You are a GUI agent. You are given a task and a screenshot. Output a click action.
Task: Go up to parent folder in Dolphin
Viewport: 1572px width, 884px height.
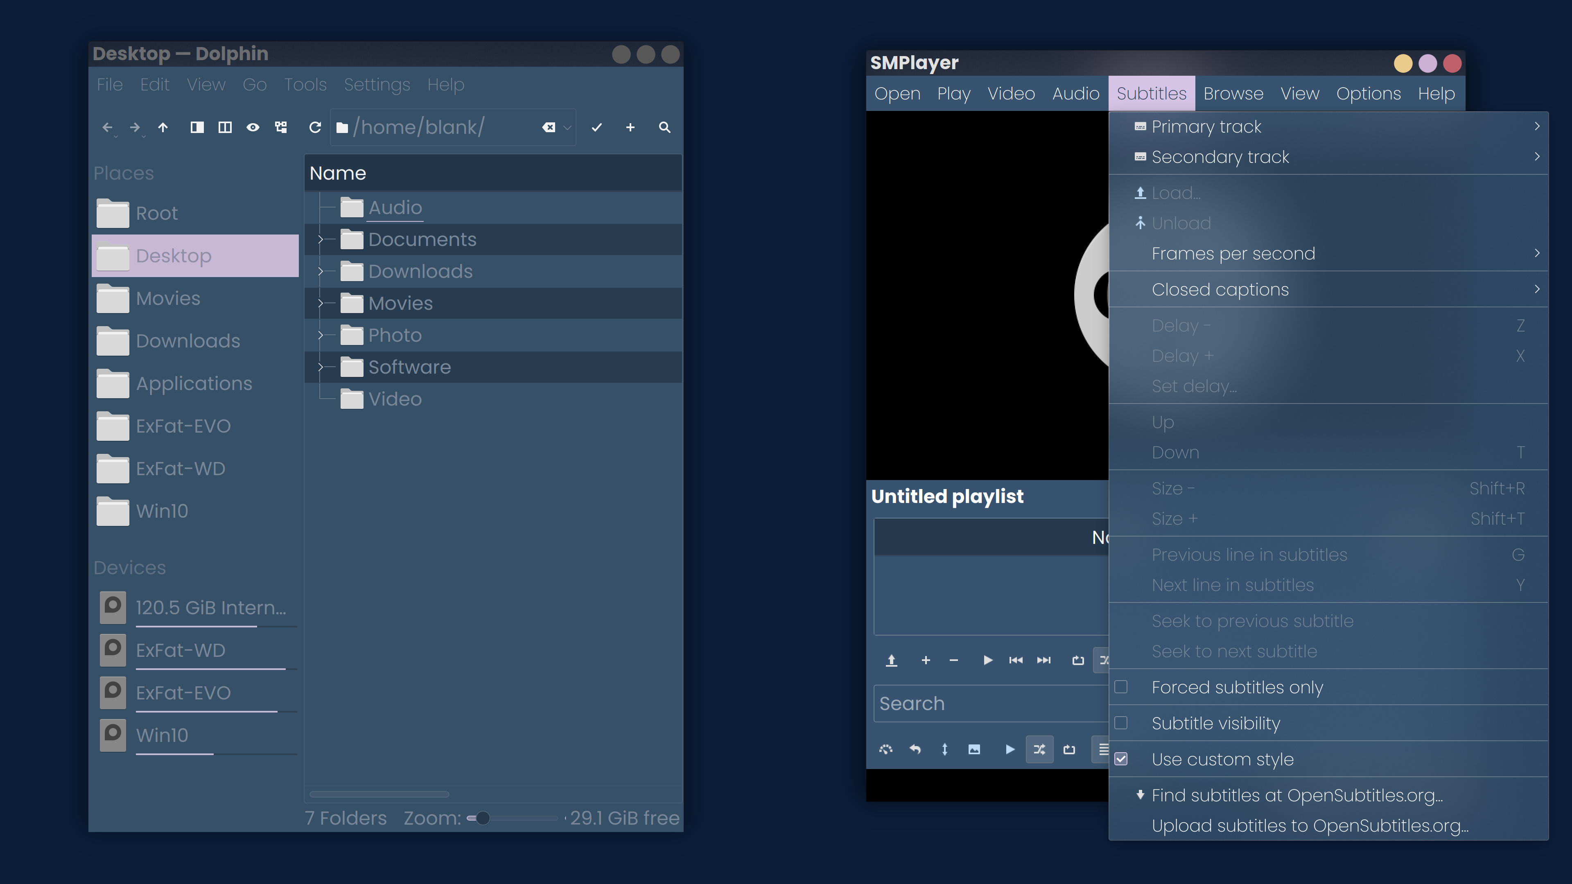click(x=163, y=128)
